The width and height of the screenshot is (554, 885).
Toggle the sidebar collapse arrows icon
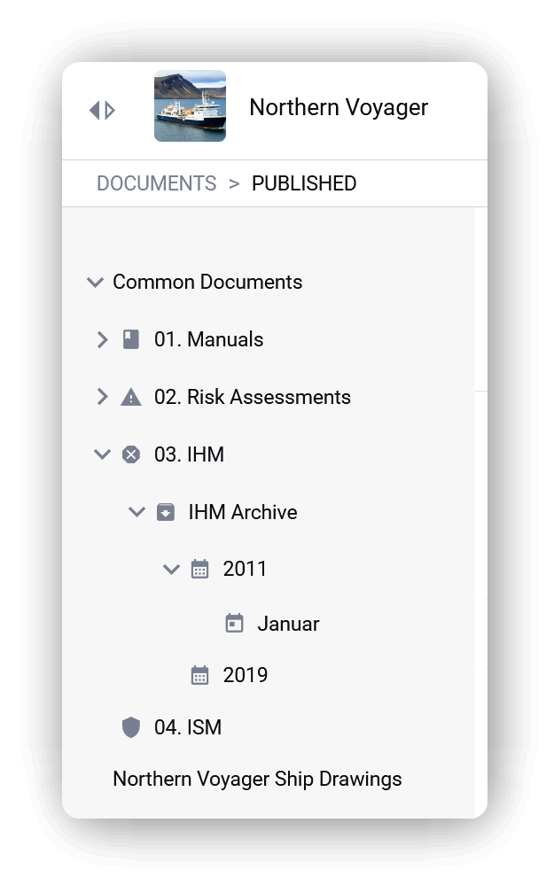pos(102,110)
